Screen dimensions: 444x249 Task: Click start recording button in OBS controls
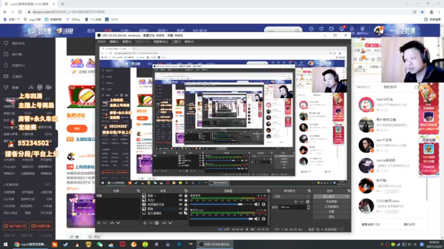click(331, 201)
